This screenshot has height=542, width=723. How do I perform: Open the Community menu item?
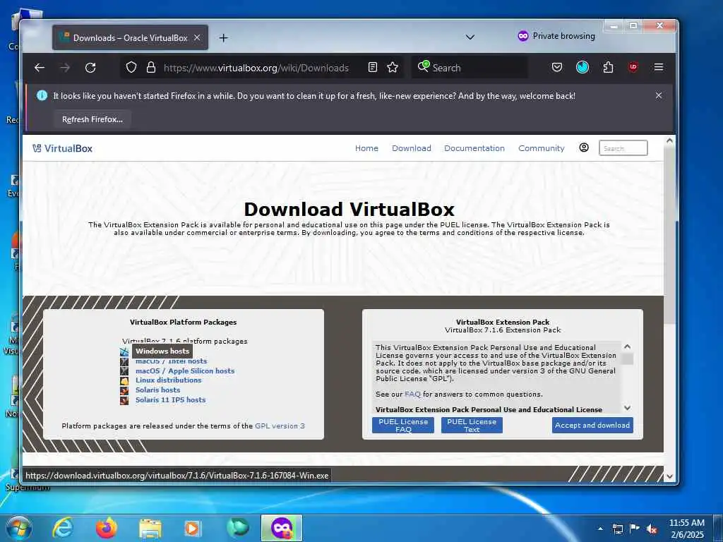point(542,148)
